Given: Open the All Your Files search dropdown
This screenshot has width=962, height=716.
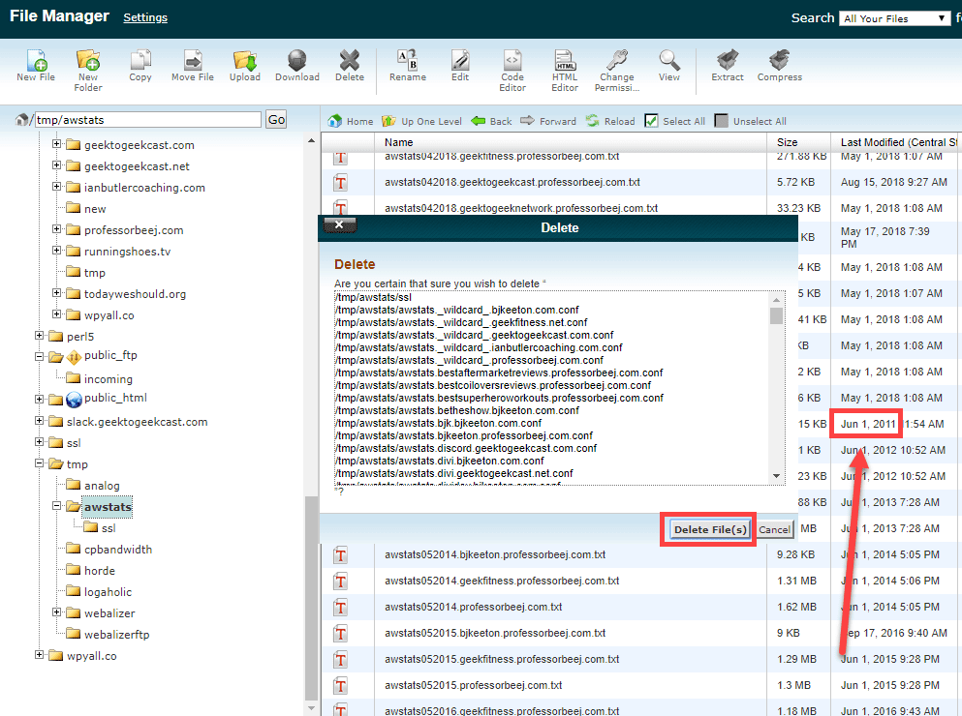Looking at the screenshot, I should coord(895,18).
